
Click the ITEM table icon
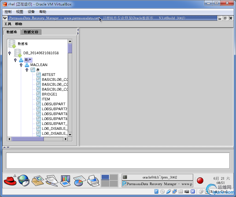click(38, 99)
